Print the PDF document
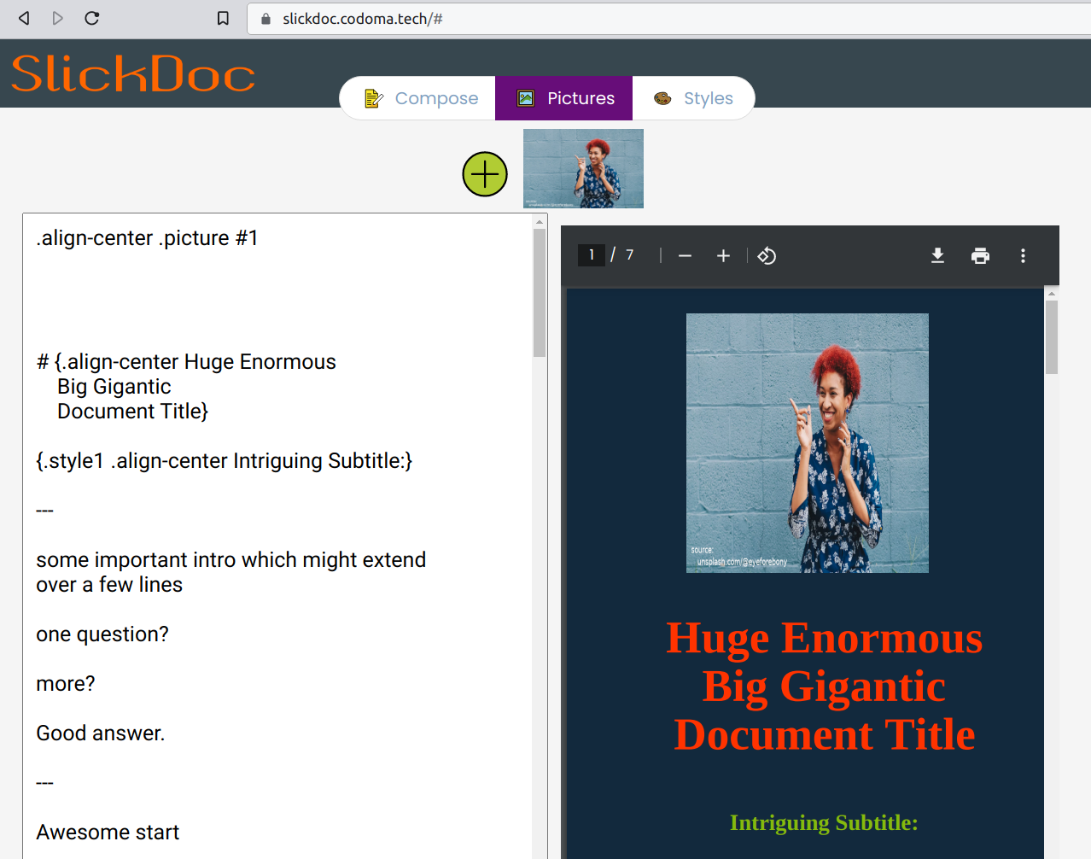Screen dimensions: 1091x859 (980, 255)
